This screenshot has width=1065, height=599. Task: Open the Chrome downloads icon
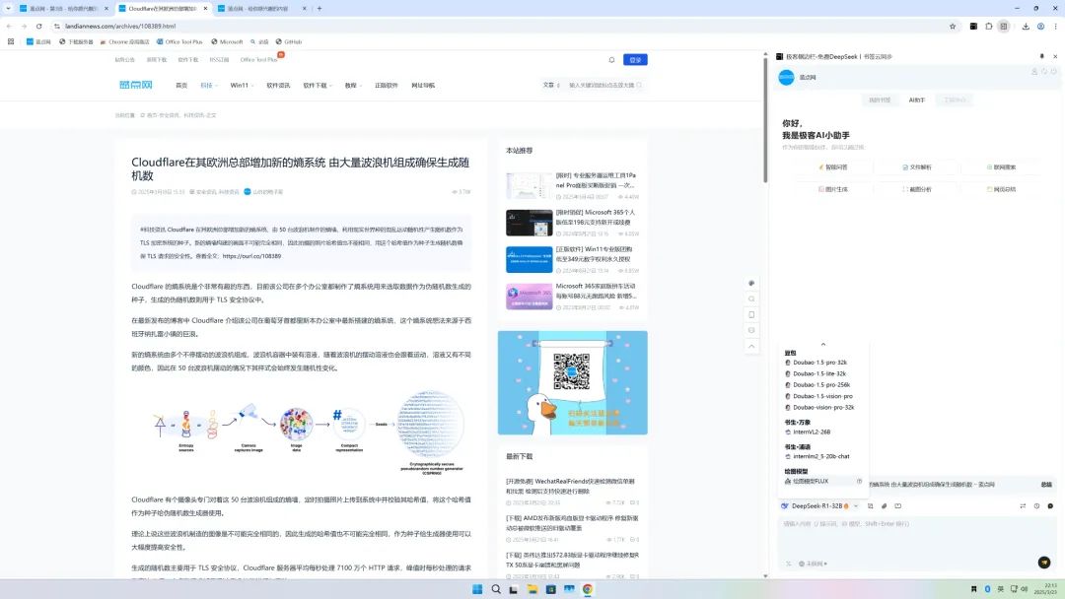pos(1026,26)
